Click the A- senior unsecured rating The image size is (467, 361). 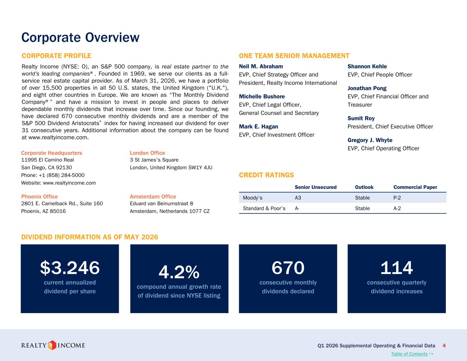297,208
